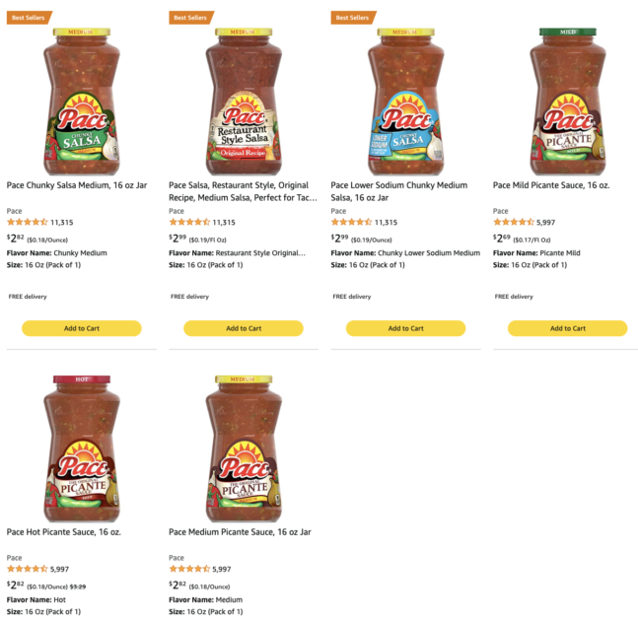The width and height of the screenshot is (638, 621).
Task: Add Lower Sodium Chunky Salsa to cart
Action: pyautogui.click(x=404, y=328)
